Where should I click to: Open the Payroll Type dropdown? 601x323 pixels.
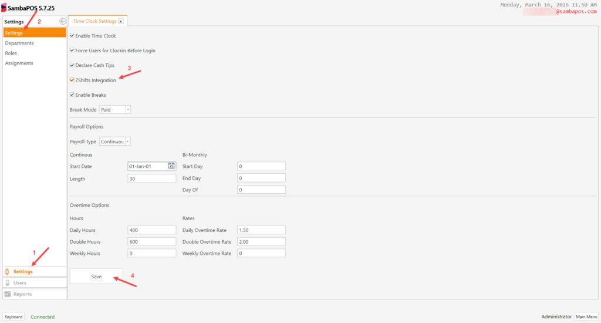point(128,141)
